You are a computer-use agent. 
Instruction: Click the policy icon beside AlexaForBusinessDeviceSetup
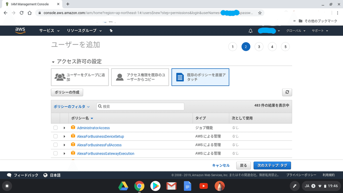73,136
